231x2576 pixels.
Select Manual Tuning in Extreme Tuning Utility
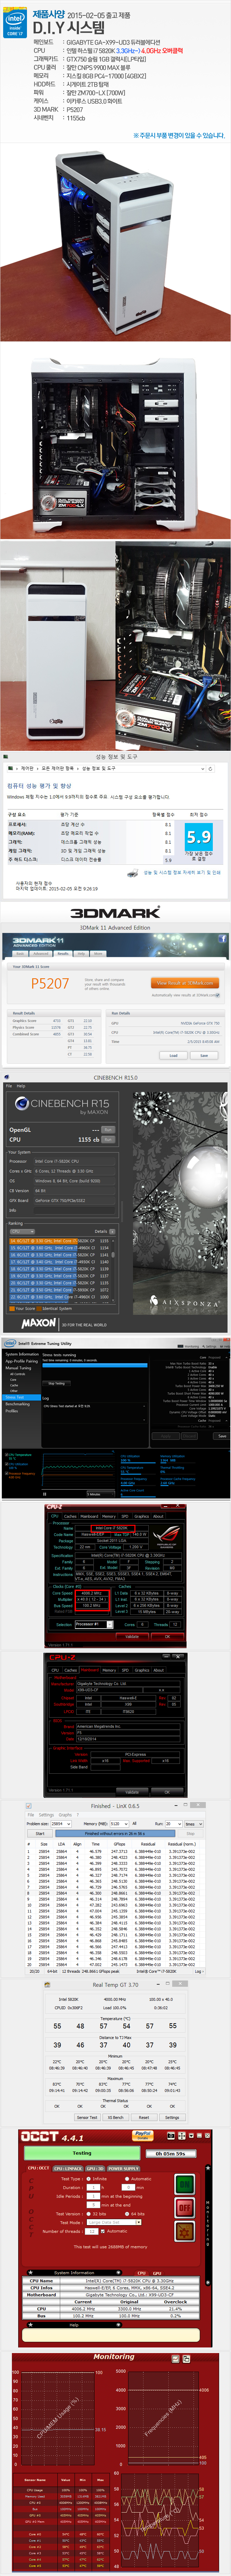point(18,1368)
